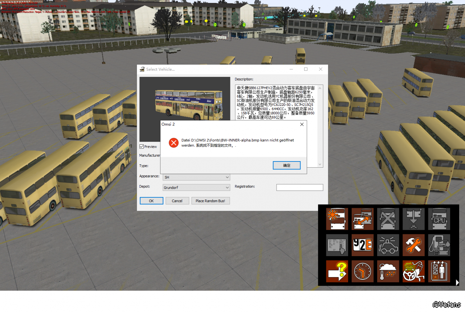Click the new bus icon with orange star

pyautogui.click(x=337, y=219)
